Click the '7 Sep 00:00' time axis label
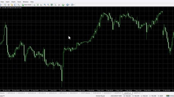This screenshot has height=97, width=174. [129, 91]
